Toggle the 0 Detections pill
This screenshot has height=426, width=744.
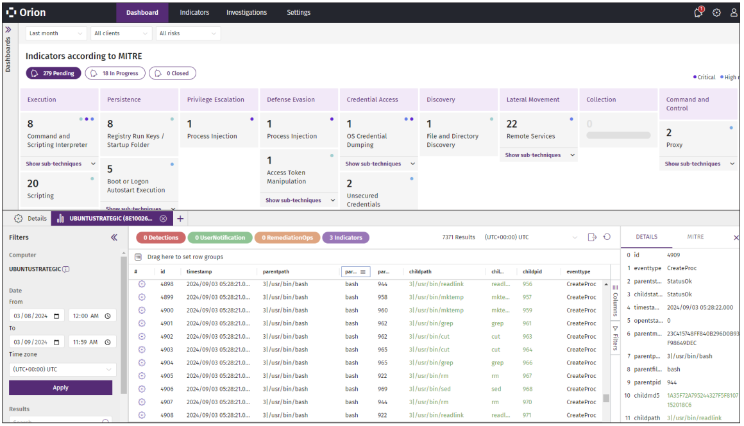pyautogui.click(x=161, y=237)
